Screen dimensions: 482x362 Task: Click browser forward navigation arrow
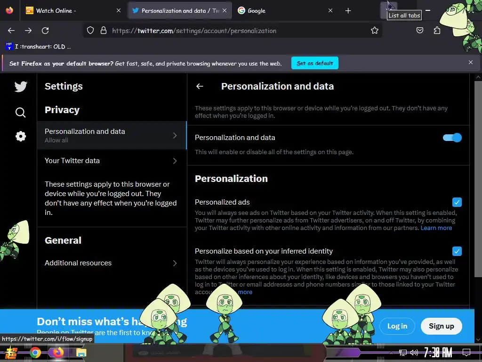(x=28, y=31)
